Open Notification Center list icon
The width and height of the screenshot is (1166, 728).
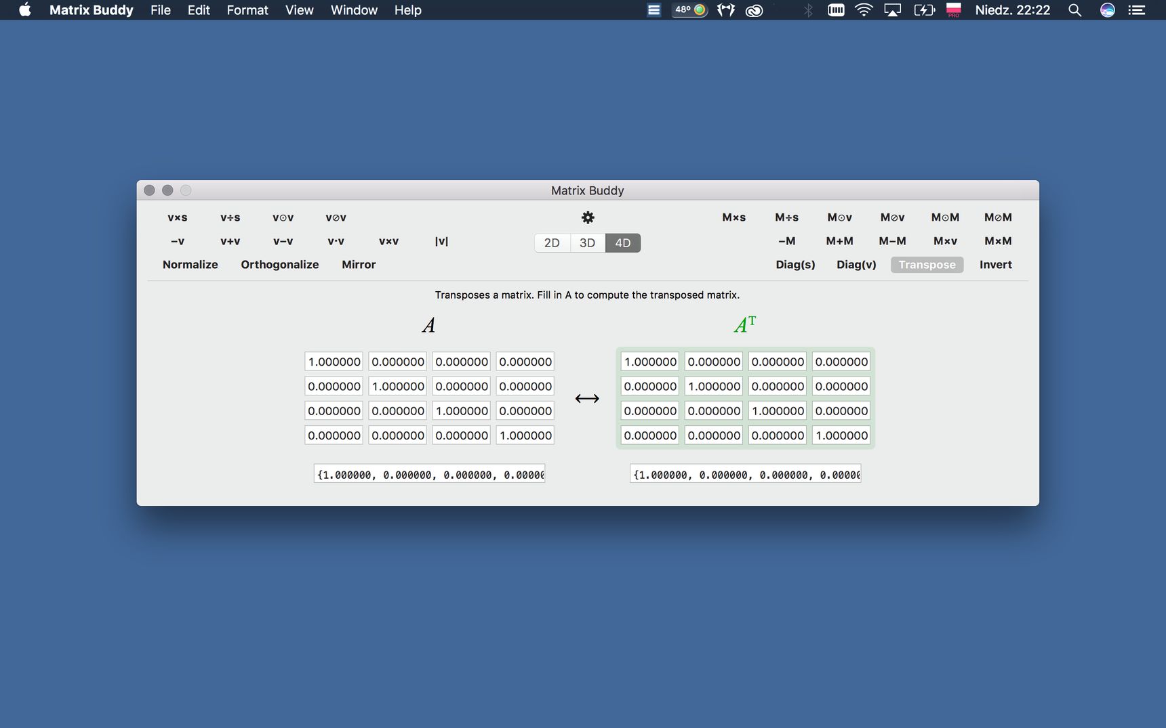pyautogui.click(x=1137, y=9)
